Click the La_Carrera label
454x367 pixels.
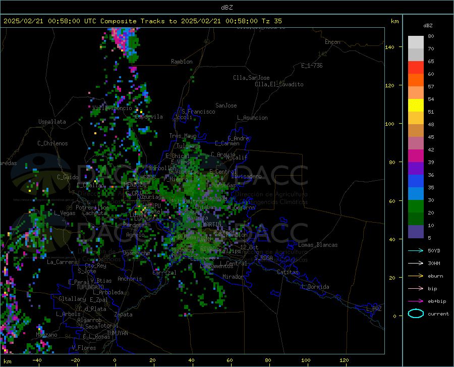tap(62, 262)
